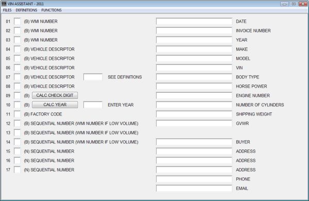Open the DEFINITIONS menu
This screenshot has width=309, height=201.
26,10
